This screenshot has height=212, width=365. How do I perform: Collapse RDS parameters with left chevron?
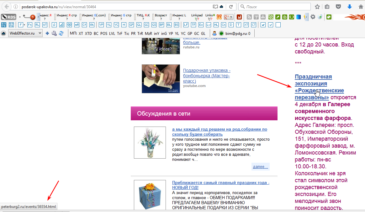click(x=38, y=17)
